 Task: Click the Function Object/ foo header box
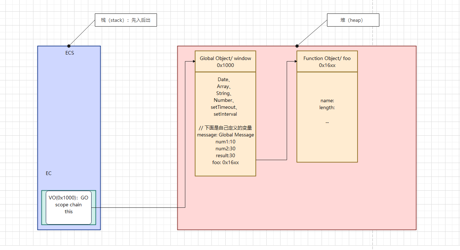click(x=327, y=61)
